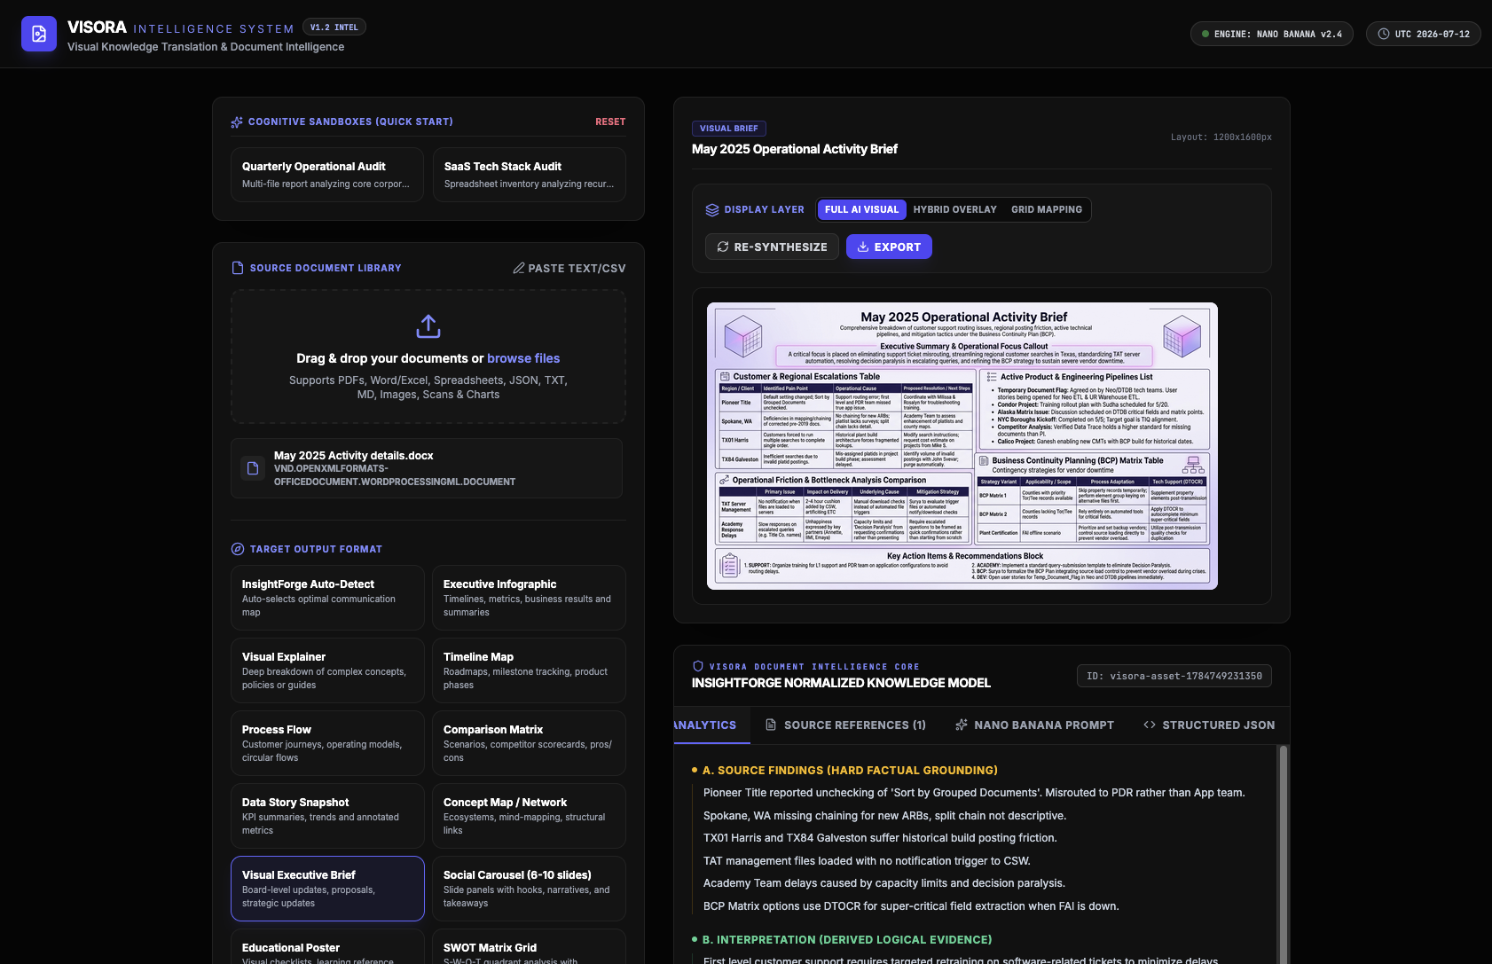1492x964 pixels.
Task: Export the visual brief
Action: pos(889,247)
